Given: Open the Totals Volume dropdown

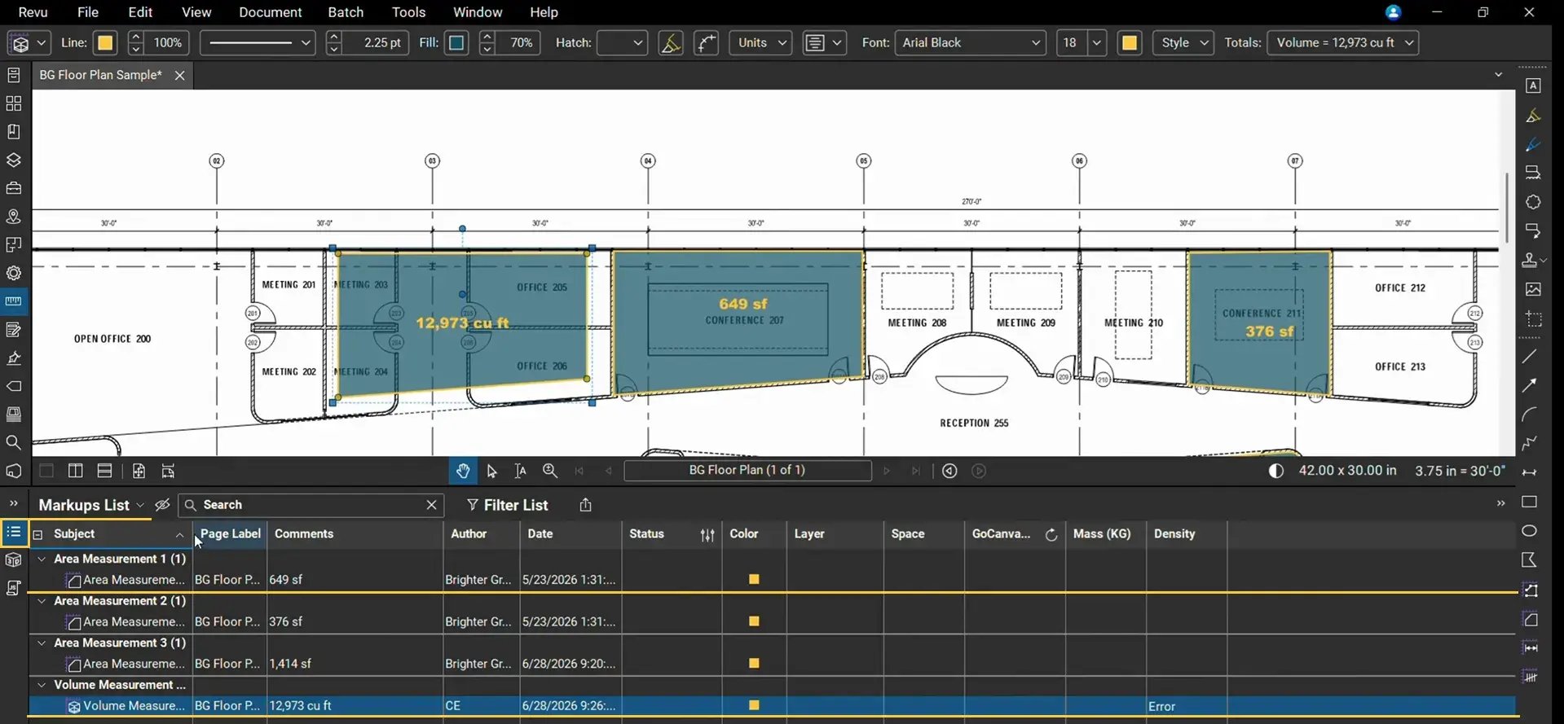Looking at the screenshot, I should [x=1342, y=42].
